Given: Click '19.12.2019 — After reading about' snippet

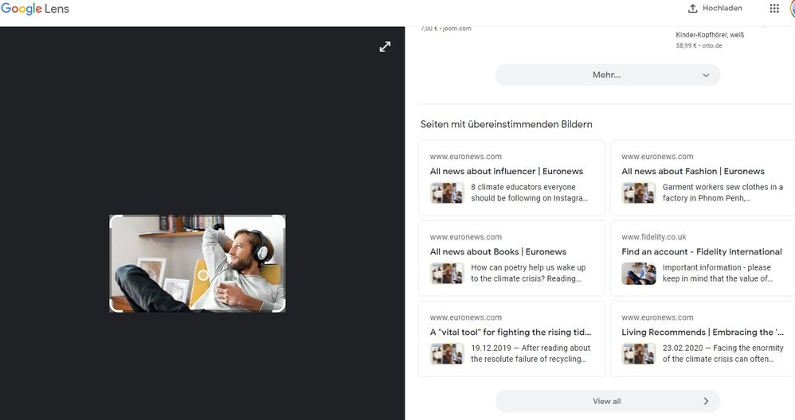Looking at the screenshot, I should click(531, 354).
